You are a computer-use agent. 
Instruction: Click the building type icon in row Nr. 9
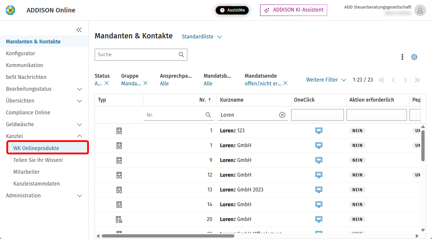(x=119, y=160)
